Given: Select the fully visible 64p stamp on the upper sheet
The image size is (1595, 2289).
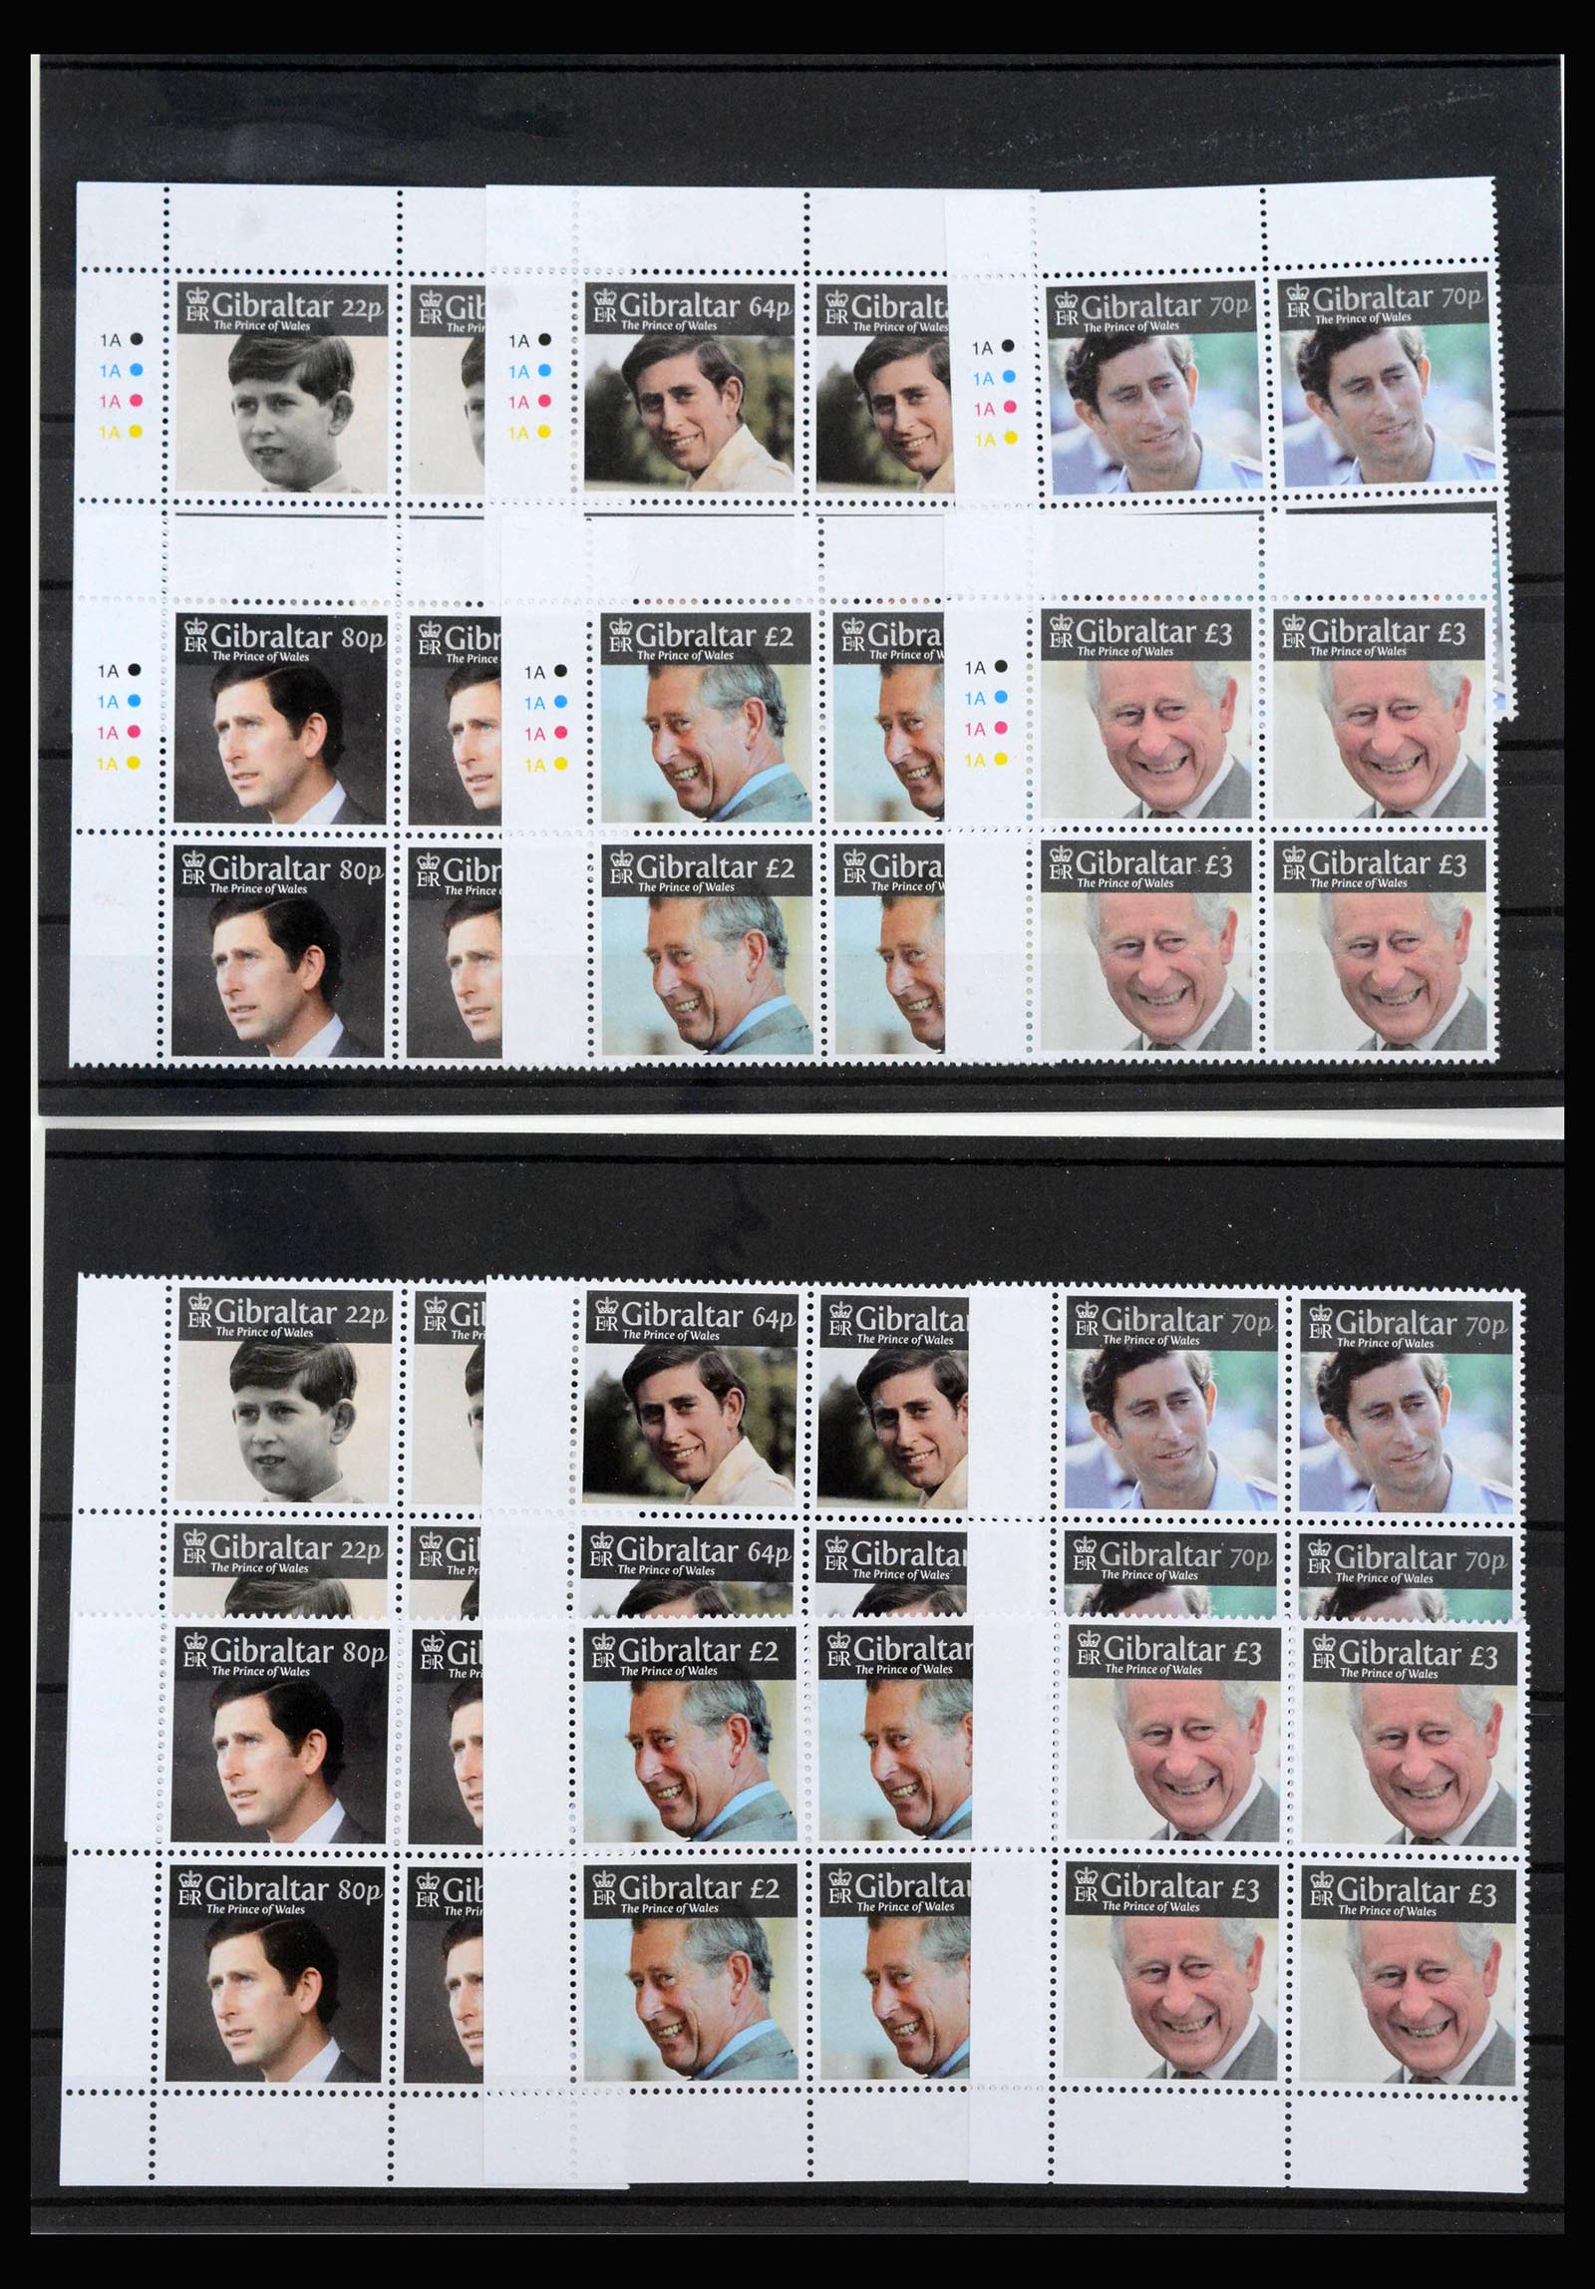Looking at the screenshot, I should click(690, 386).
